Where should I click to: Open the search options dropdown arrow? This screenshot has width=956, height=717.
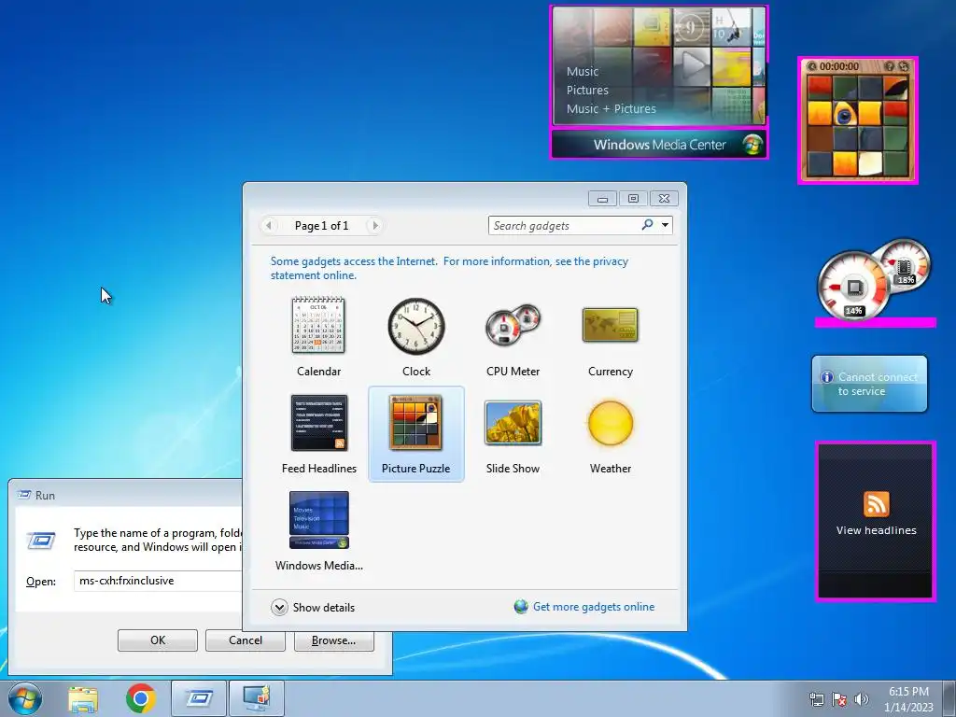pyautogui.click(x=665, y=225)
